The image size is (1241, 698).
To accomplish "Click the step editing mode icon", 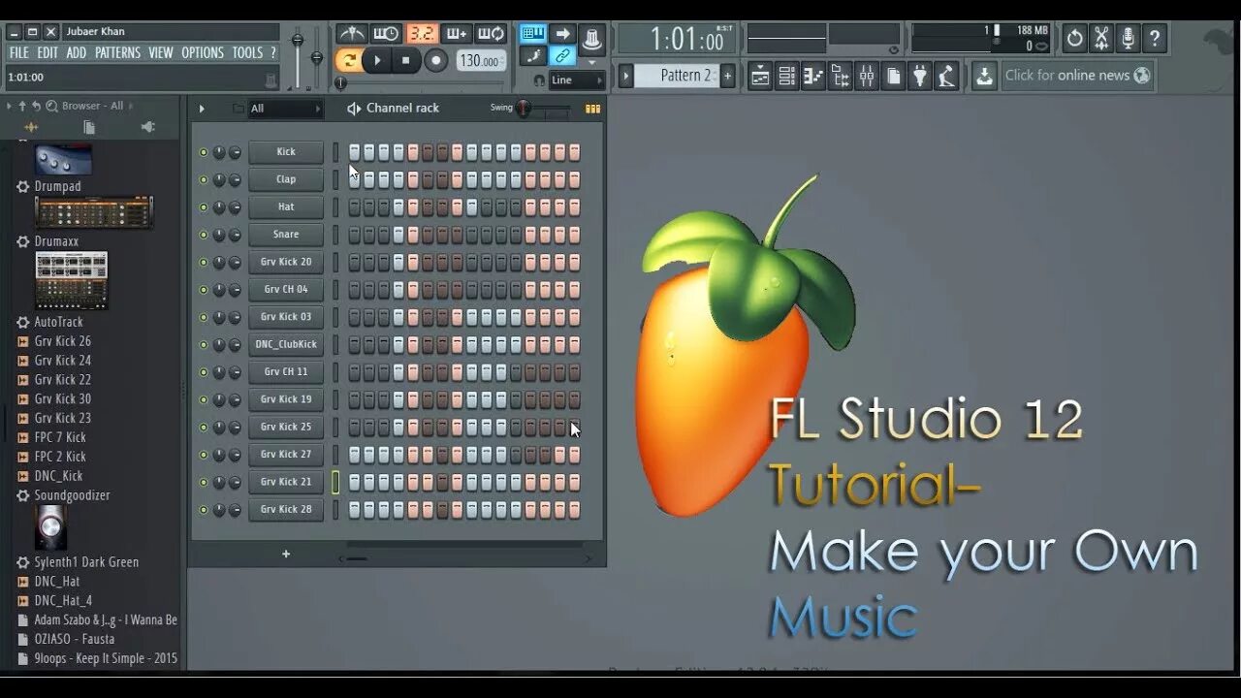I will tap(533, 56).
